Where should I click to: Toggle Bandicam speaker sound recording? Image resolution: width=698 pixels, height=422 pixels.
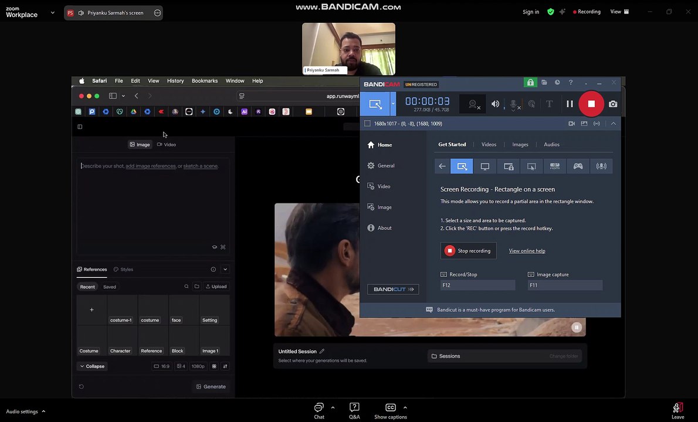point(495,104)
